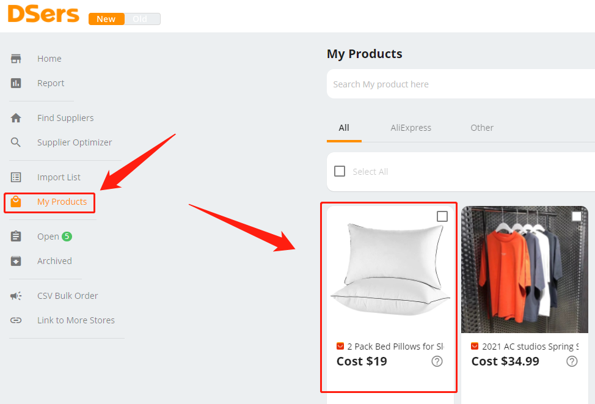Click help icon beside Cost $19

point(437,361)
